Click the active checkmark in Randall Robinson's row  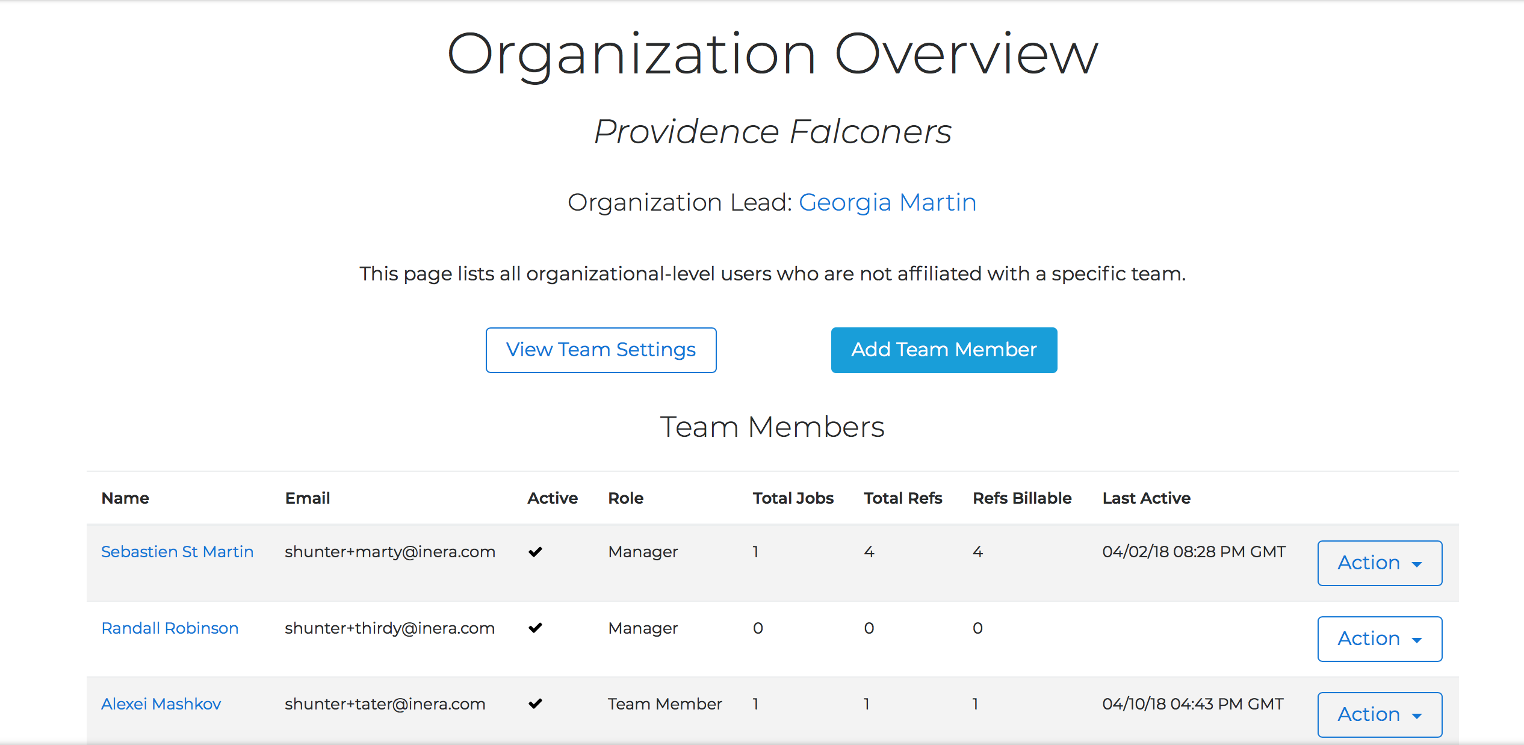(x=535, y=628)
